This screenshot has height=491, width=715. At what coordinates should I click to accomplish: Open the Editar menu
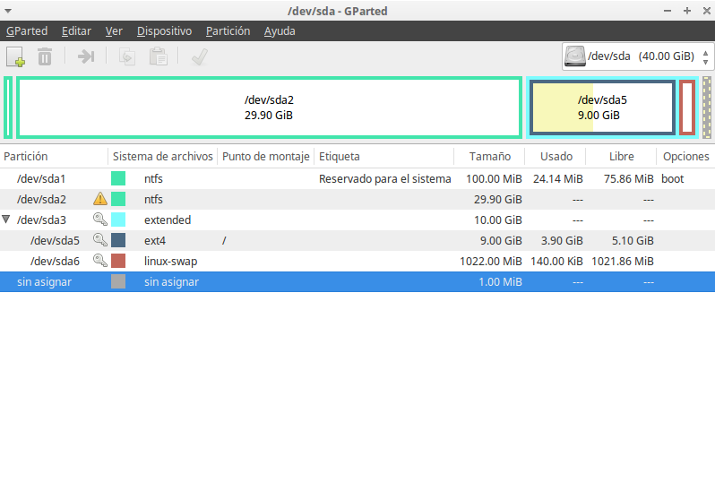pos(76,31)
